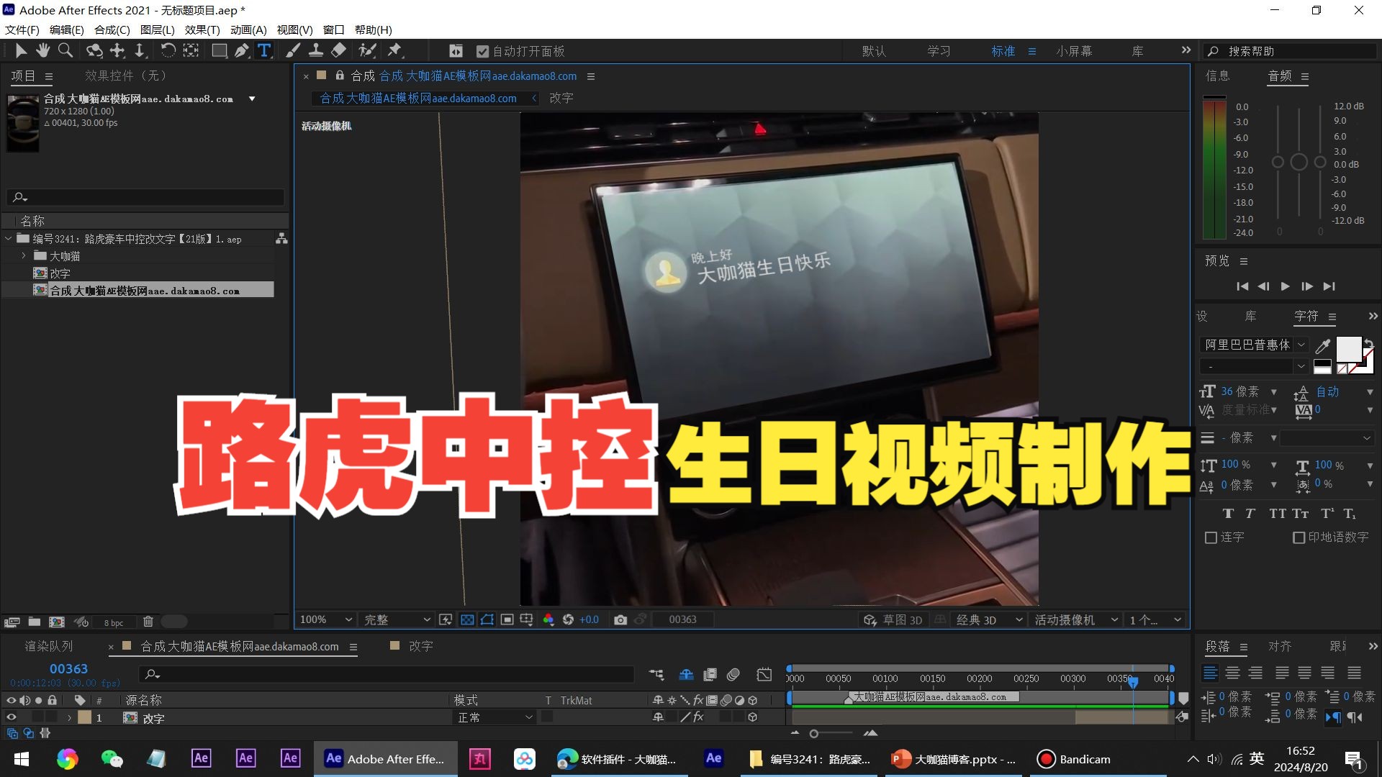The image size is (1382, 777).
Task: Select the Eraser tool
Action: (338, 50)
